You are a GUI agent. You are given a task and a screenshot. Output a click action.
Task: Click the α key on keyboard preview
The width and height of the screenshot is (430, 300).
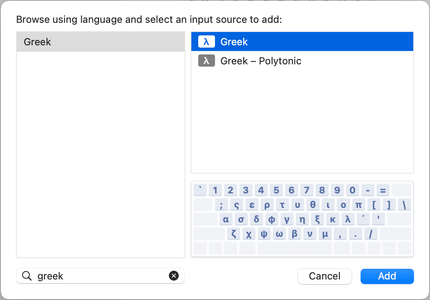pos(226,219)
